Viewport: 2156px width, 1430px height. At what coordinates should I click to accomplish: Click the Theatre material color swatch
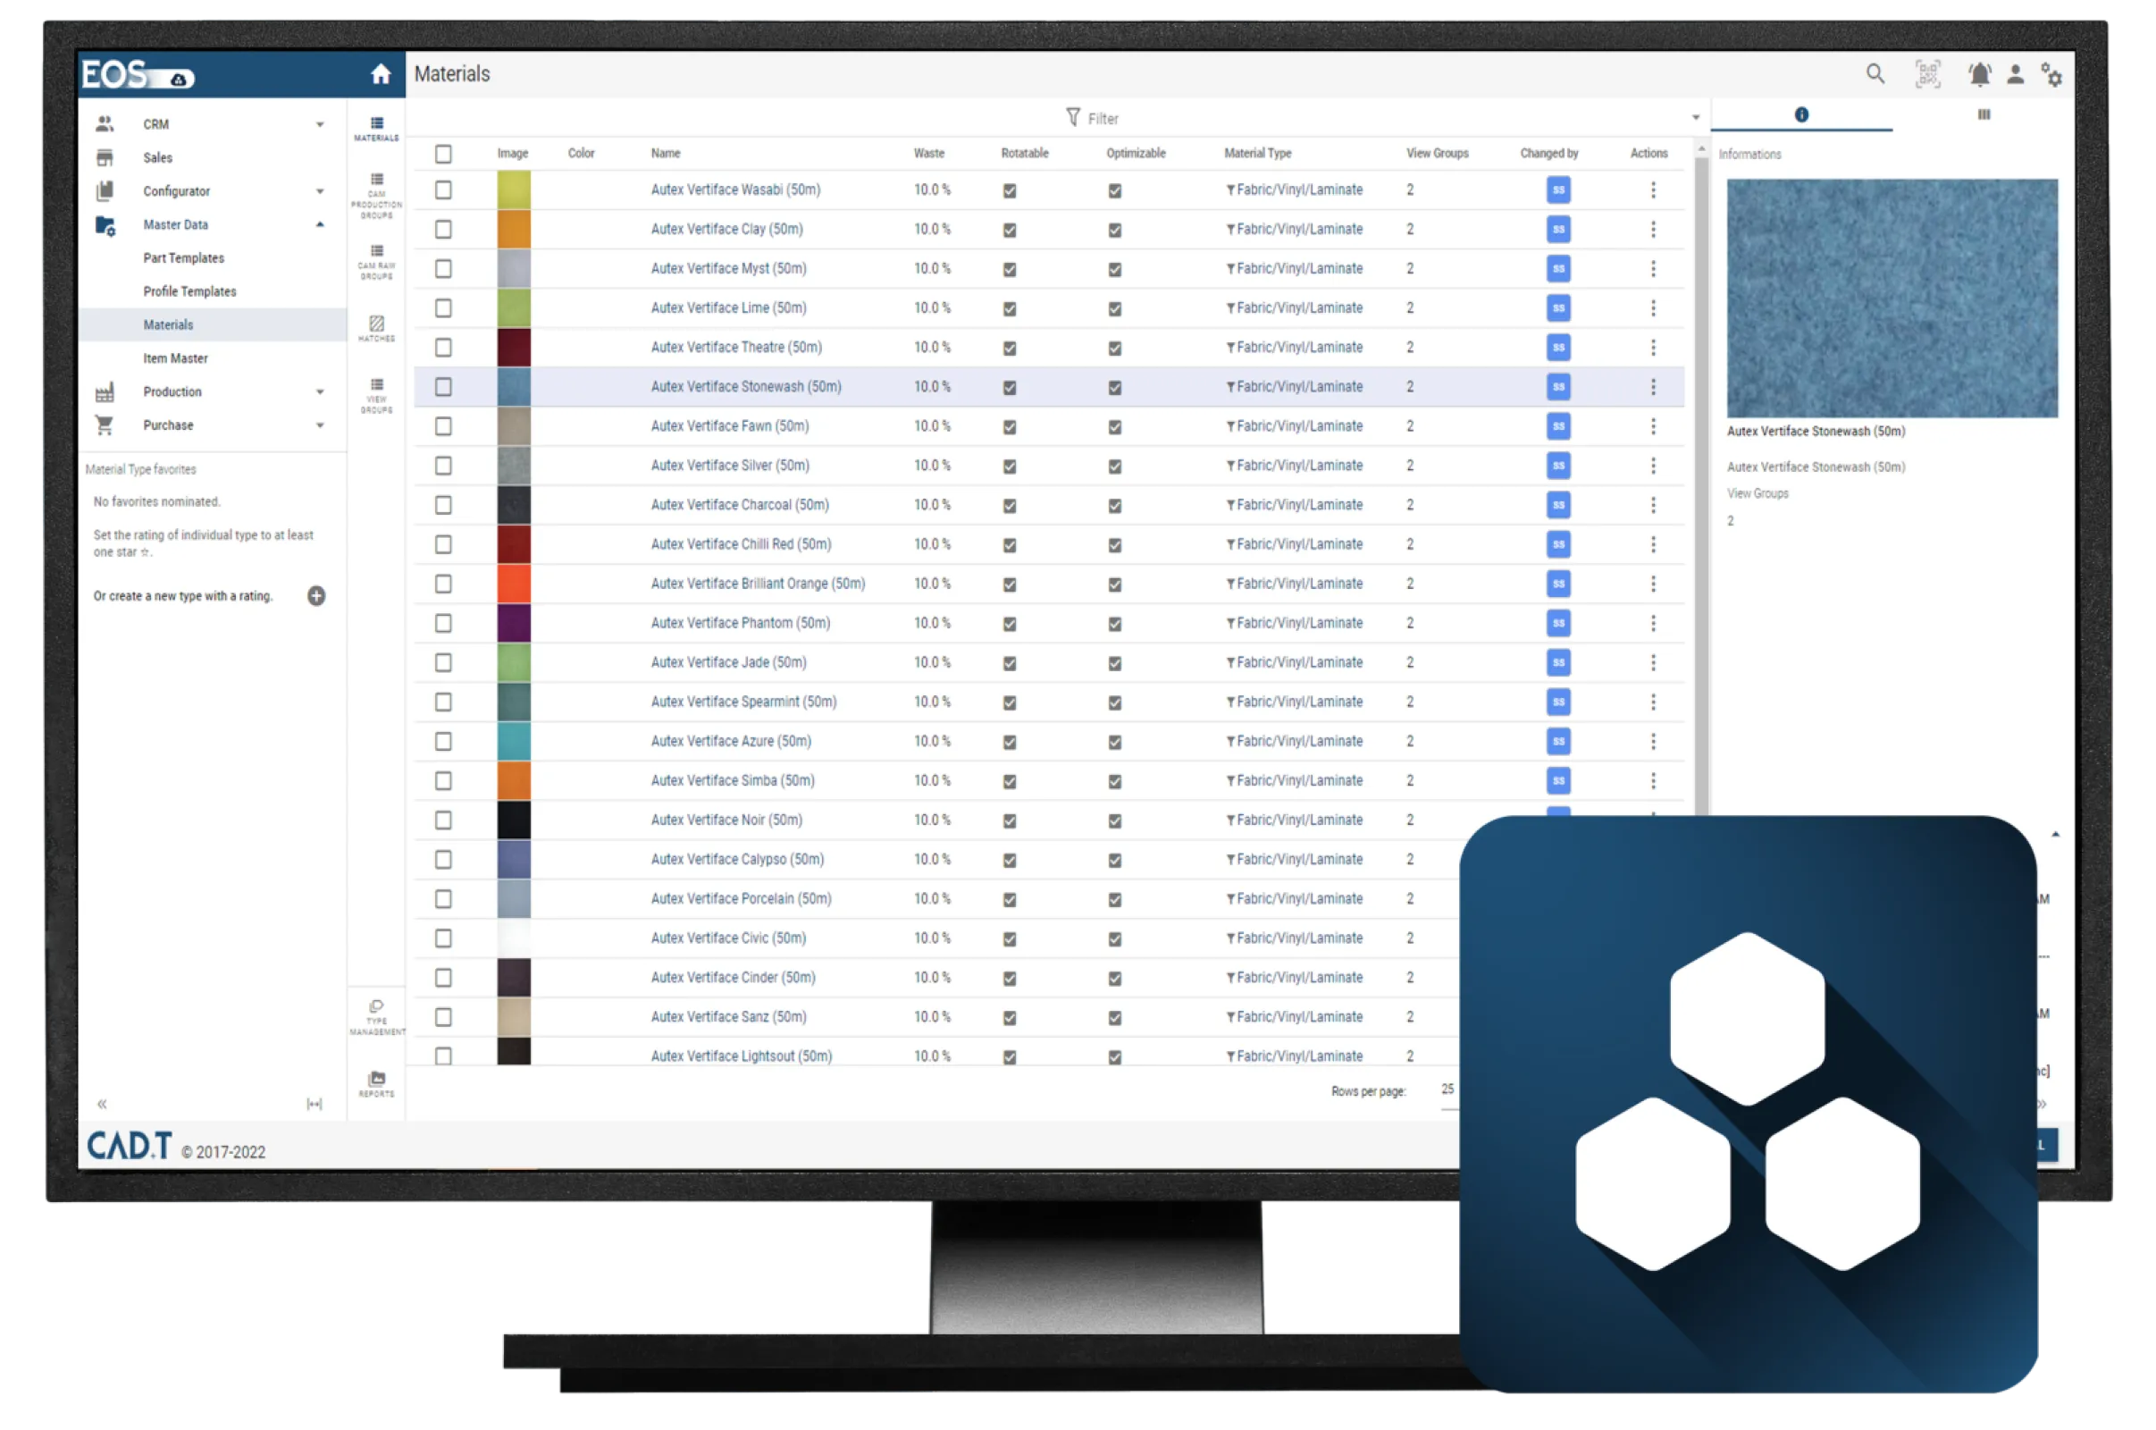coord(513,348)
